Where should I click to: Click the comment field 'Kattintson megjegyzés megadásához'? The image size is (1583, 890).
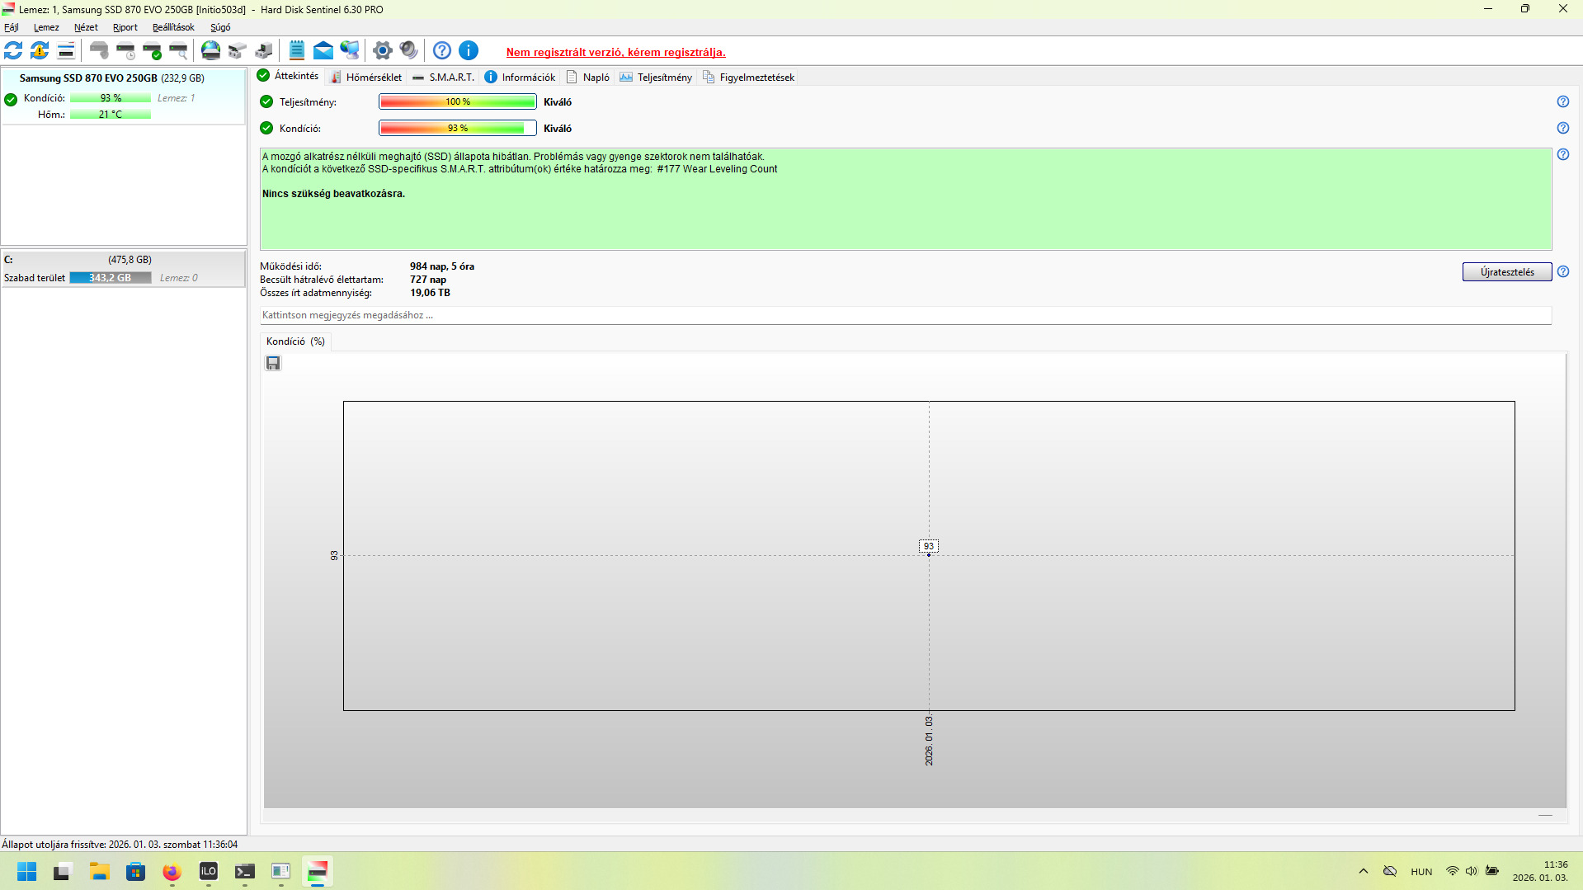point(906,315)
